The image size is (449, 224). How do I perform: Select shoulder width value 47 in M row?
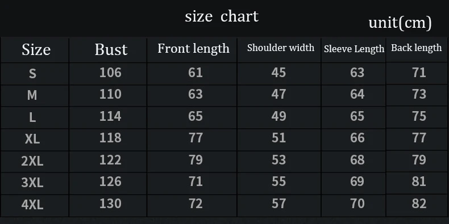[x=278, y=94]
